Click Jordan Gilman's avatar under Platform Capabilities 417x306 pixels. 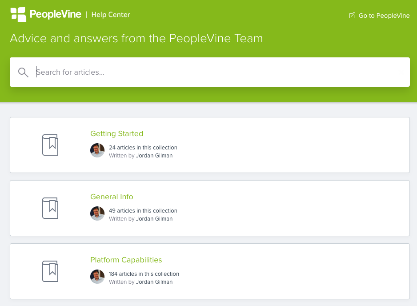(97, 277)
